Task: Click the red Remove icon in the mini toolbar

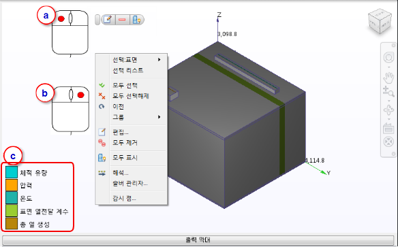Action: click(x=123, y=20)
